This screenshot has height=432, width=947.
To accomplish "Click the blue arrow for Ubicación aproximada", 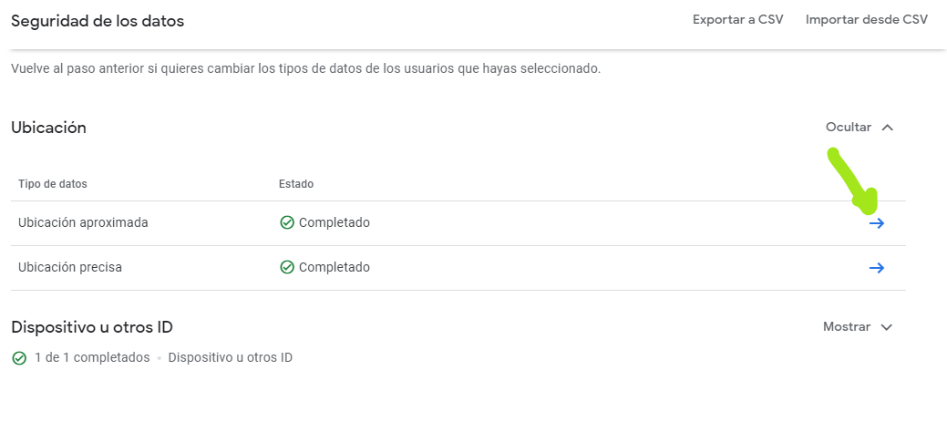I will click(876, 223).
